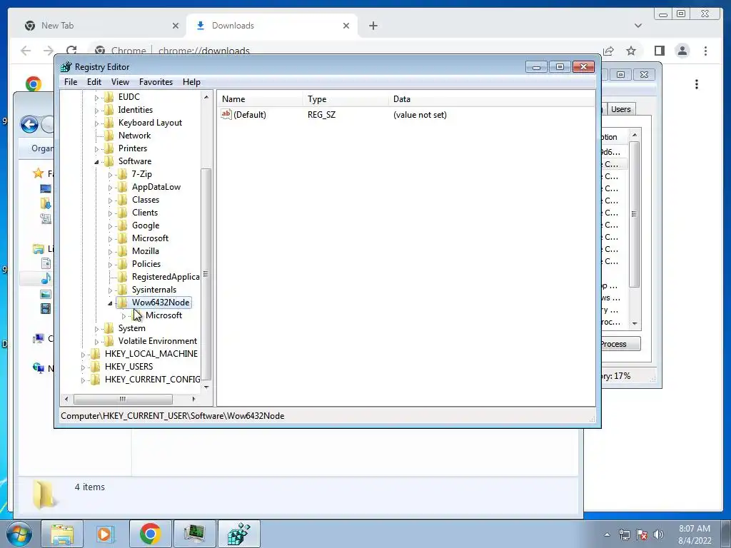This screenshot has height=548, width=731.
Task: Select the Clients folder icon
Action: coord(123,213)
